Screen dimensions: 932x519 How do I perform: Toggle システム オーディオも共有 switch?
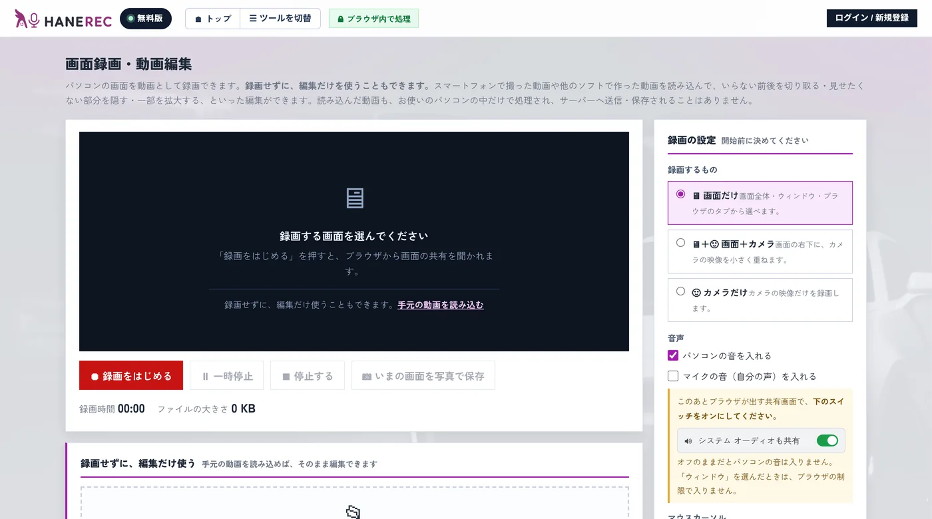827,440
